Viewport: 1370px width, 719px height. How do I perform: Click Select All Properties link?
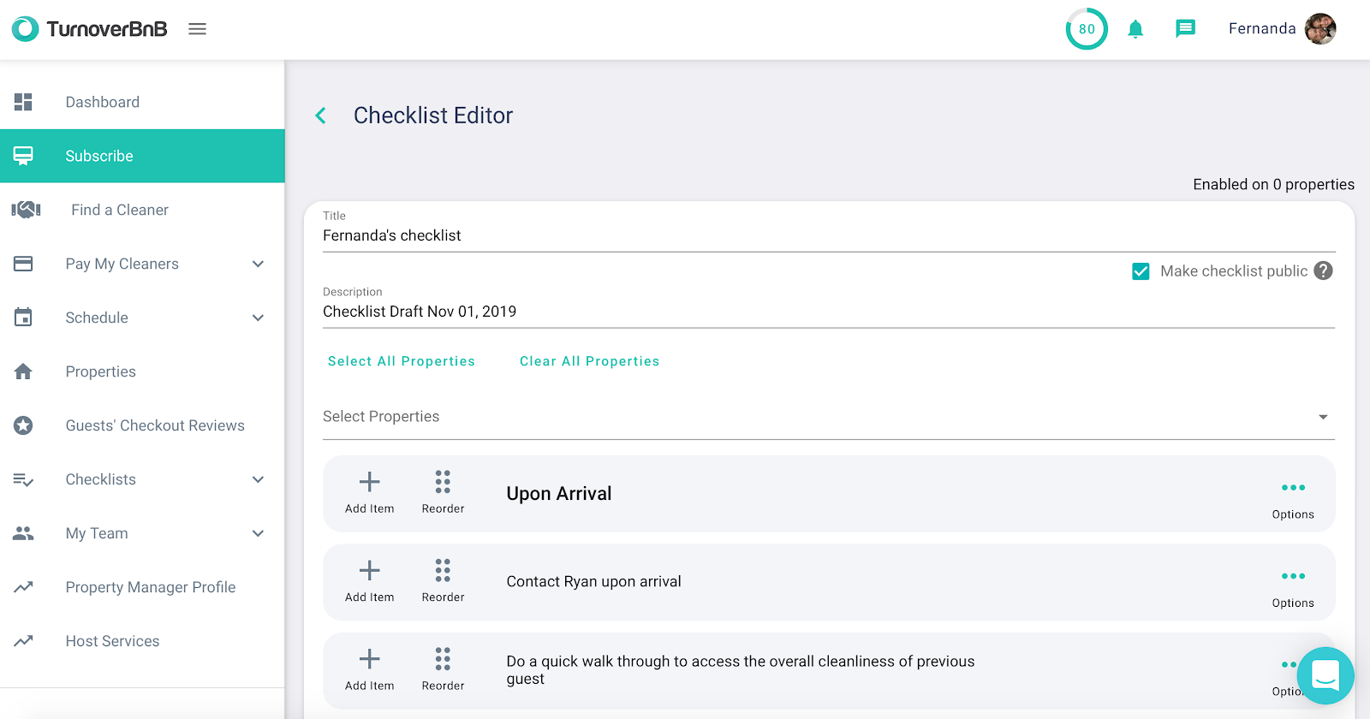(401, 361)
